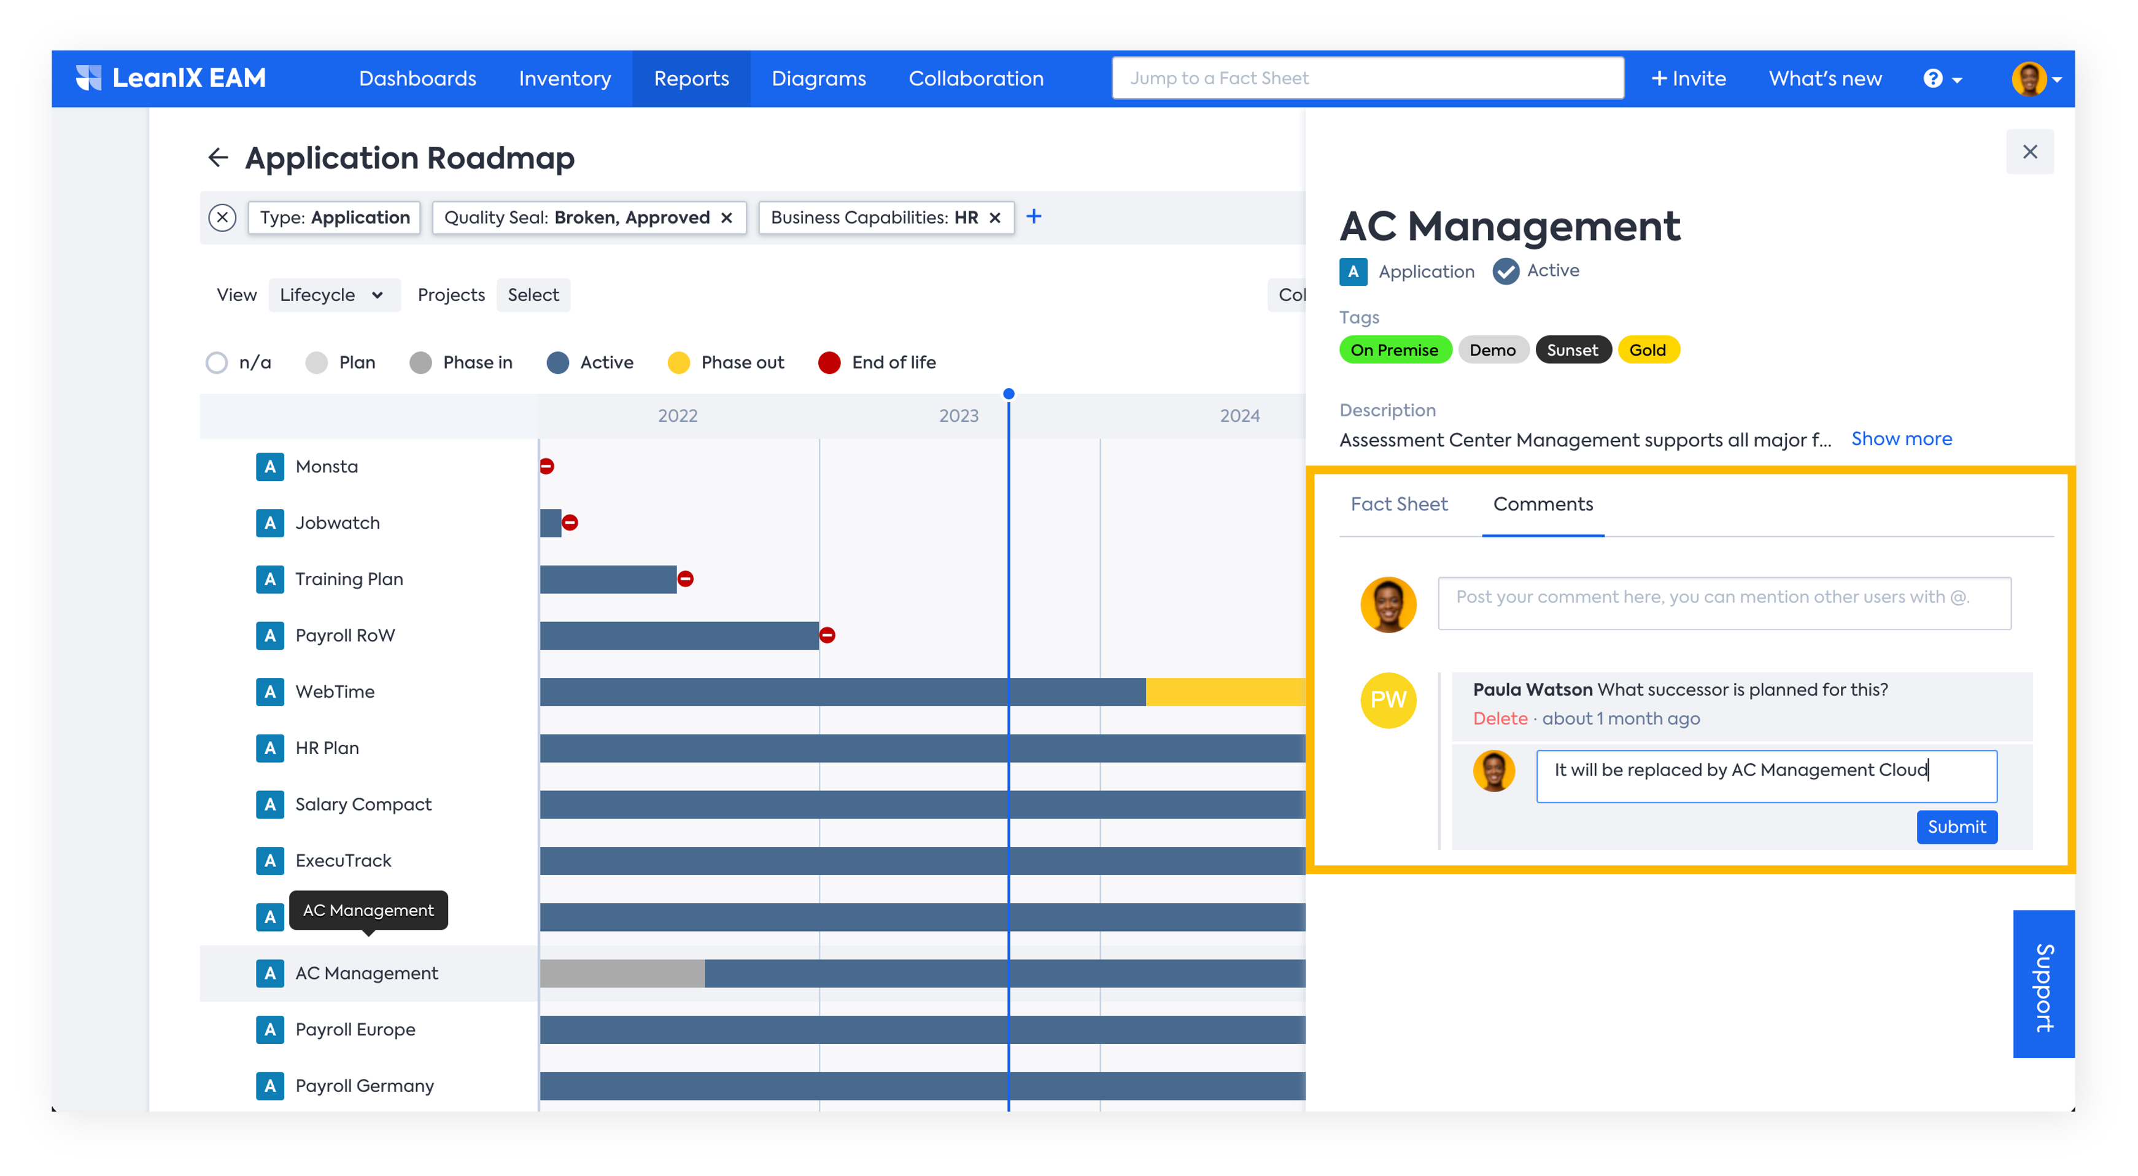Click the Payroll Europe application icon
The height and width of the screenshot is (1176, 2138).
click(x=269, y=1030)
